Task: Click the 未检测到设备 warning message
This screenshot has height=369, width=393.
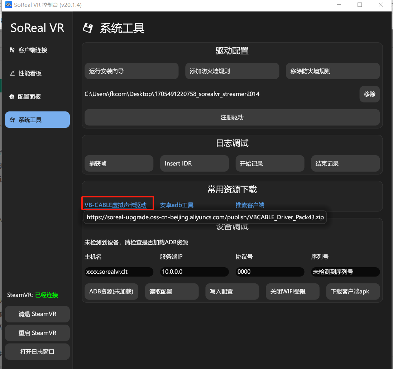Action: (136, 243)
